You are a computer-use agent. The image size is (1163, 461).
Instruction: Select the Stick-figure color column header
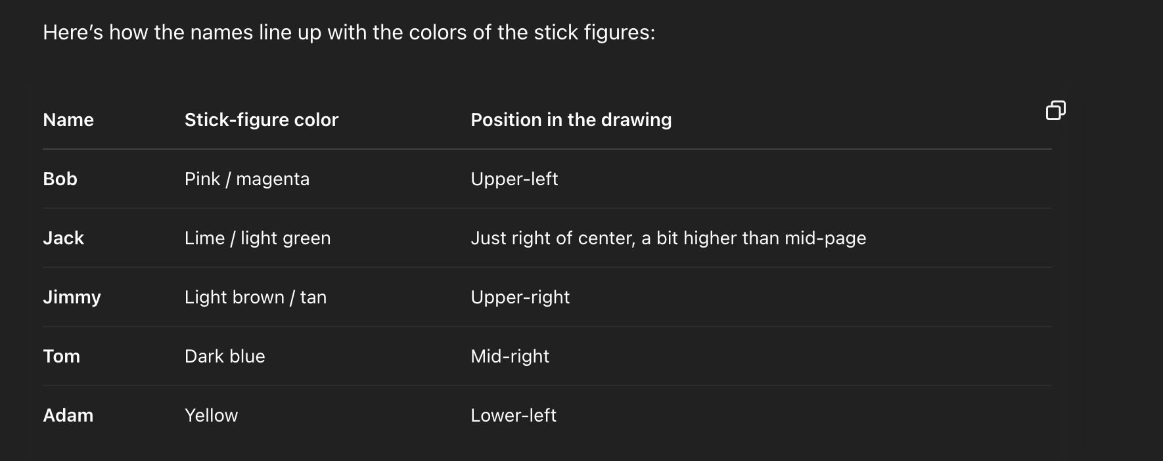tap(262, 120)
